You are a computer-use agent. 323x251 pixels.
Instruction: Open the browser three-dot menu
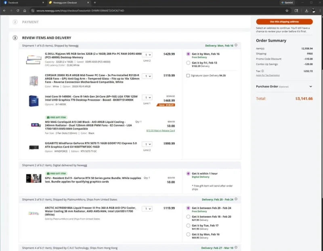click(320, 11)
